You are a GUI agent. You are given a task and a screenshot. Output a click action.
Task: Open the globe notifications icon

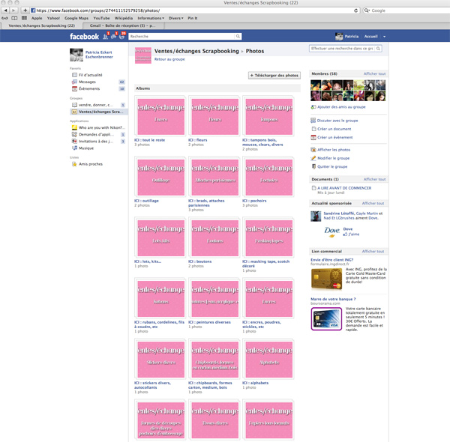(x=122, y=37)
